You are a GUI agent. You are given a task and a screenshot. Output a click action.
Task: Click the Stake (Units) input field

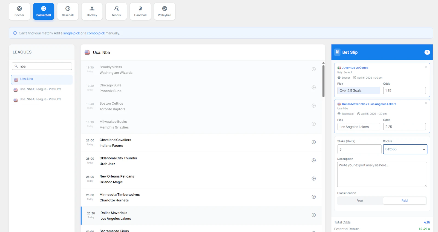[x=359, y=149]
